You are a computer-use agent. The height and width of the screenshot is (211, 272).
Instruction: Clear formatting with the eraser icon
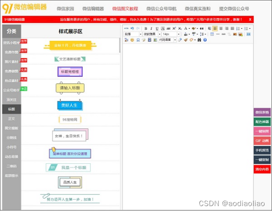coord(180,40)
